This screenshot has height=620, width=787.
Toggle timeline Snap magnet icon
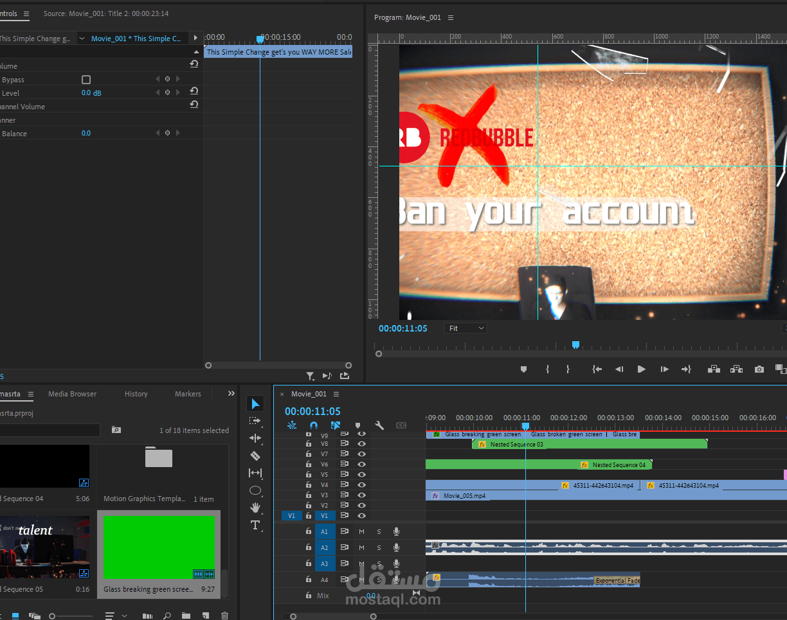pyautogui.click(x=314, y=425)
